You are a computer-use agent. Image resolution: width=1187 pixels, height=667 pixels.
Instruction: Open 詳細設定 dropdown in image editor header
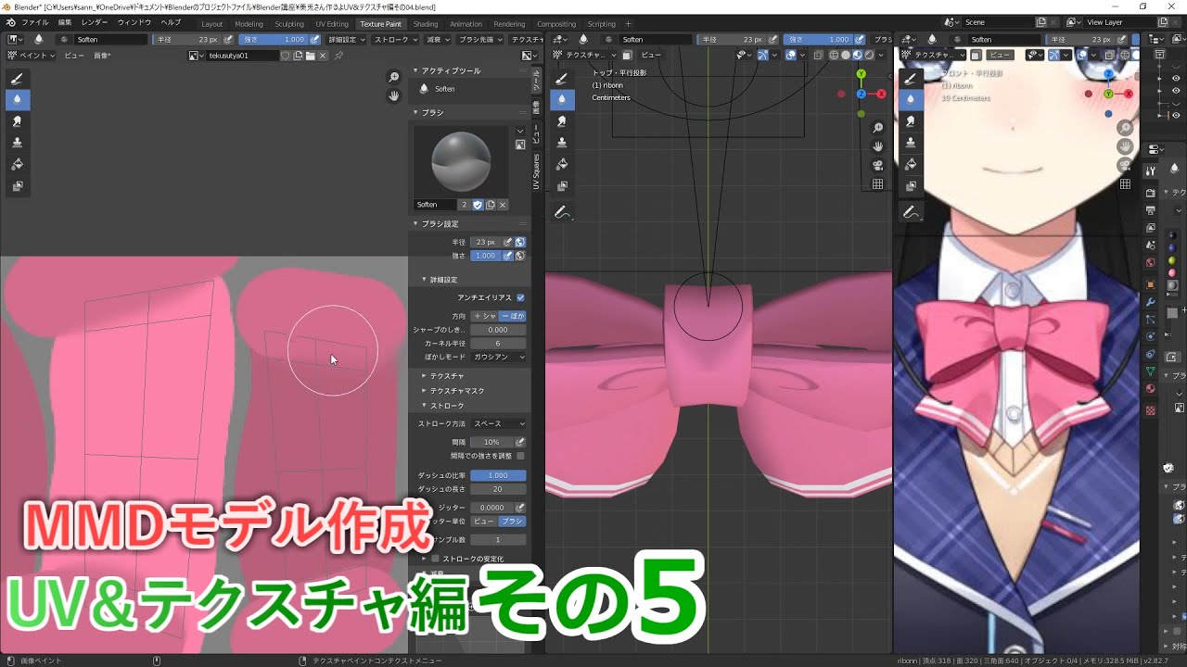(346, 39)
